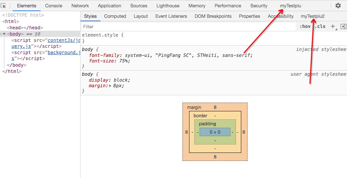347x178 pixels.
Task: Click the 0 × 0 content box in box model
Action: (215, 132)
